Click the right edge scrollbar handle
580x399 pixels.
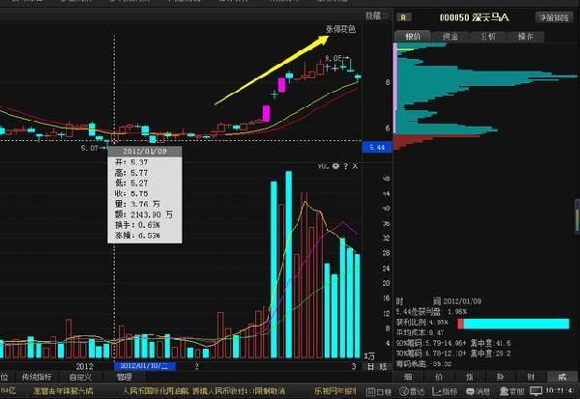click(x=577, y=216)
